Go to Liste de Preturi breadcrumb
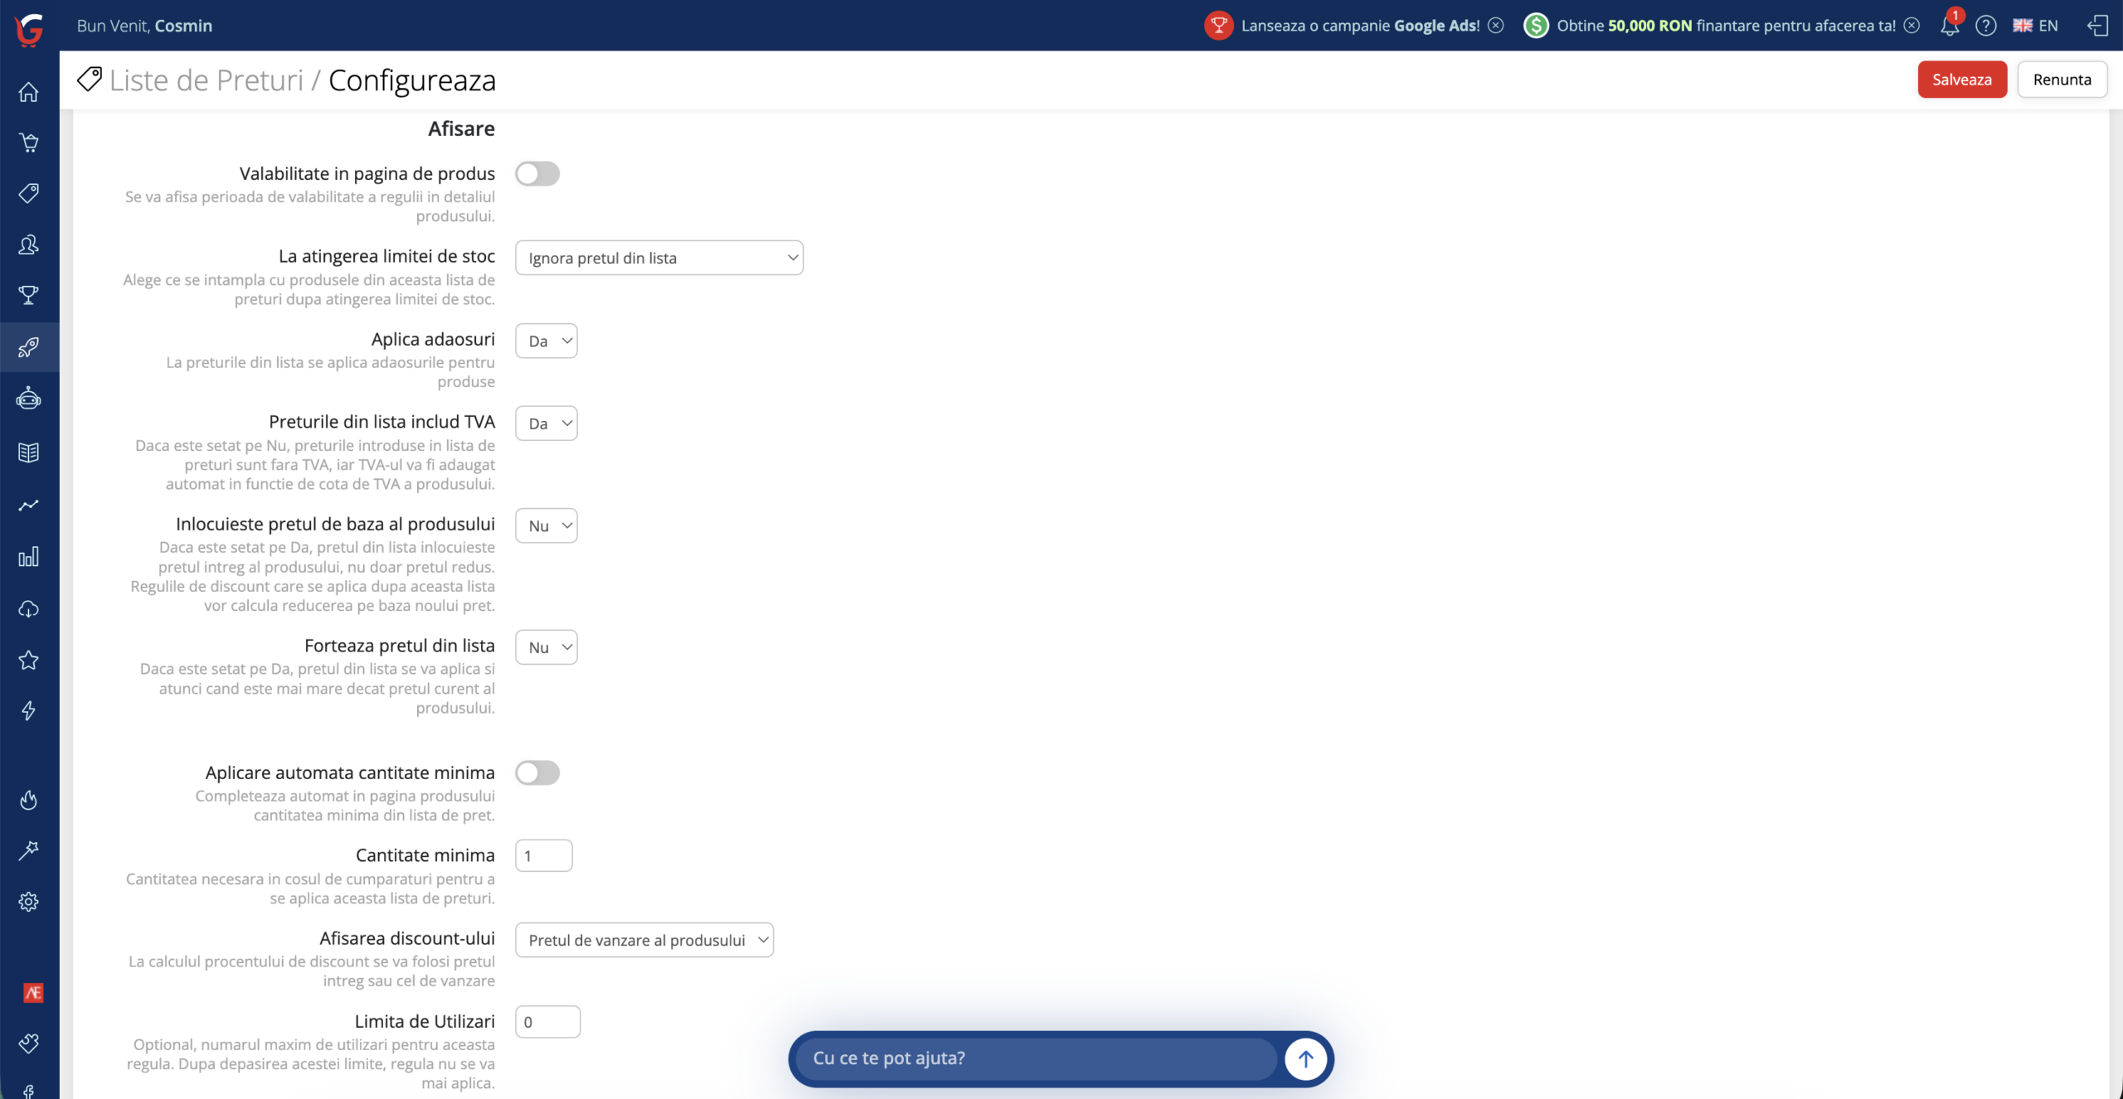The width and height of the screenshot is (2123, 1099). coord(206,80)
